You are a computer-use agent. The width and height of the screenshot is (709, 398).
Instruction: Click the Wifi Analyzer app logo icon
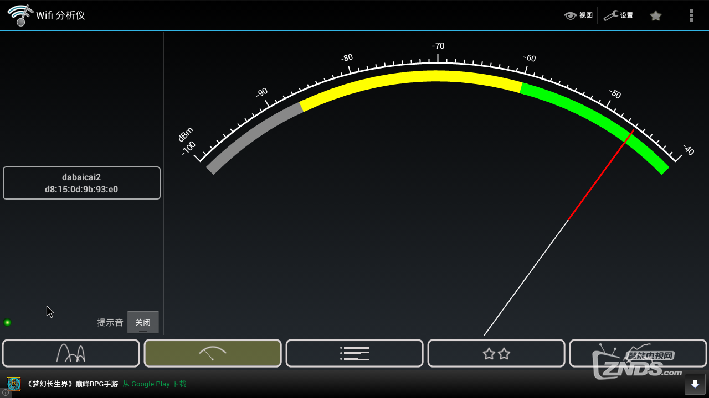point(20,15)
